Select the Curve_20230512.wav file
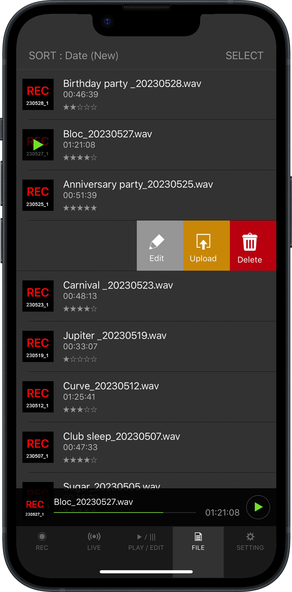Viewport: 292px width, 592px height. coord(111,386)
